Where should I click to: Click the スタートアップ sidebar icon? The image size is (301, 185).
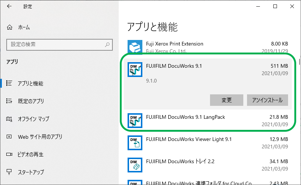9,172
